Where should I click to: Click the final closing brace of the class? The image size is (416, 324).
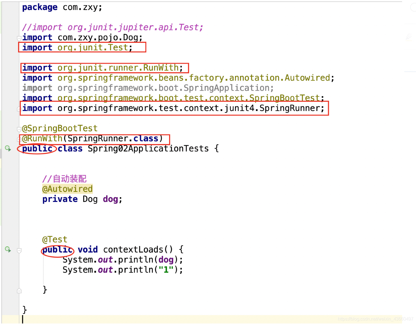click(25, 310)
